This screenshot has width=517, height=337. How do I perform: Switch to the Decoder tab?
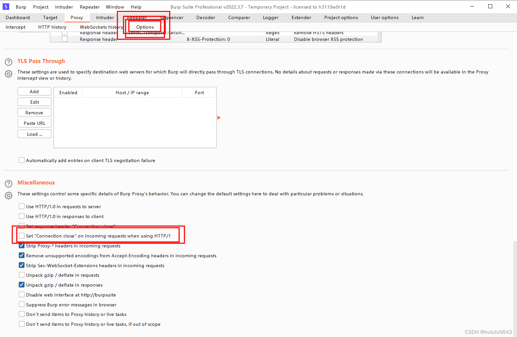coord(206,17)
